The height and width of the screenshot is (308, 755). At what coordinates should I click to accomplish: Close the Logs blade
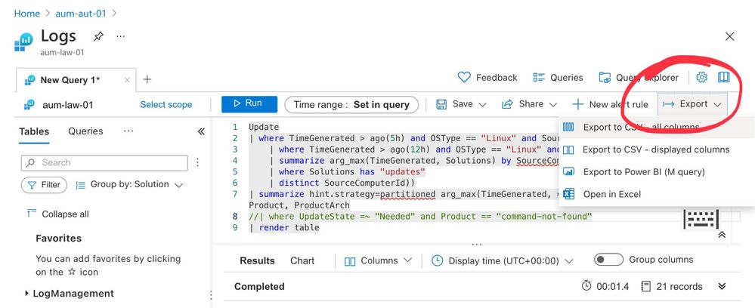[729, 36]
